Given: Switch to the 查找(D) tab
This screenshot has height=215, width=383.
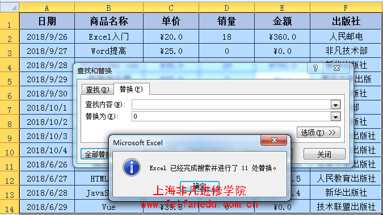Looking at the screenshot, I should [x=98, y=90].
